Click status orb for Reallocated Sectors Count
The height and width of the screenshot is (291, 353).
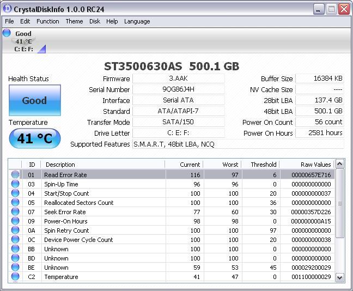click(x=15, y=202)
